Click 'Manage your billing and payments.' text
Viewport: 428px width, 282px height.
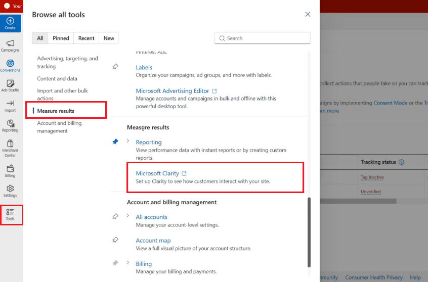[x=177, y=271]
